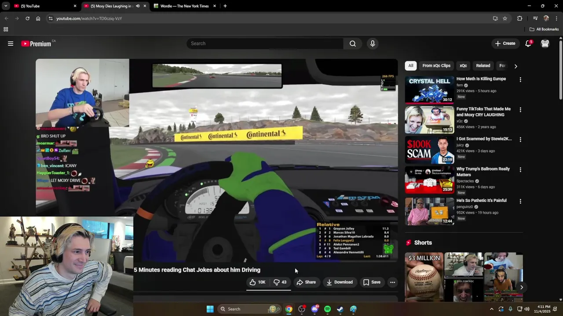Open the Funny TikToks Moxy video thumbnail
Viewport: 563px width, 316px height.
(x=429, y=120)
